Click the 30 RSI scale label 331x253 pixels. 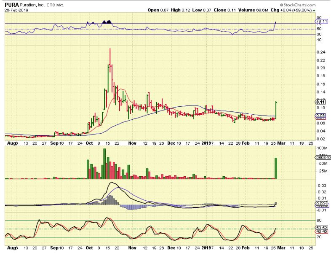tap(319, 35)
